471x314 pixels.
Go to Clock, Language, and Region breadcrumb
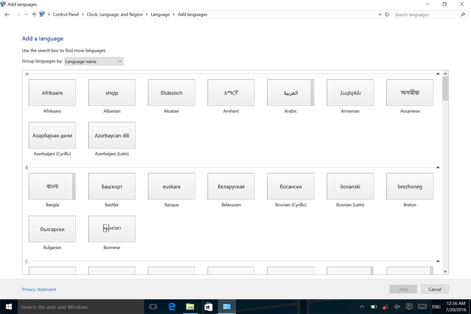pyautogui.click(x=114, y=15)
